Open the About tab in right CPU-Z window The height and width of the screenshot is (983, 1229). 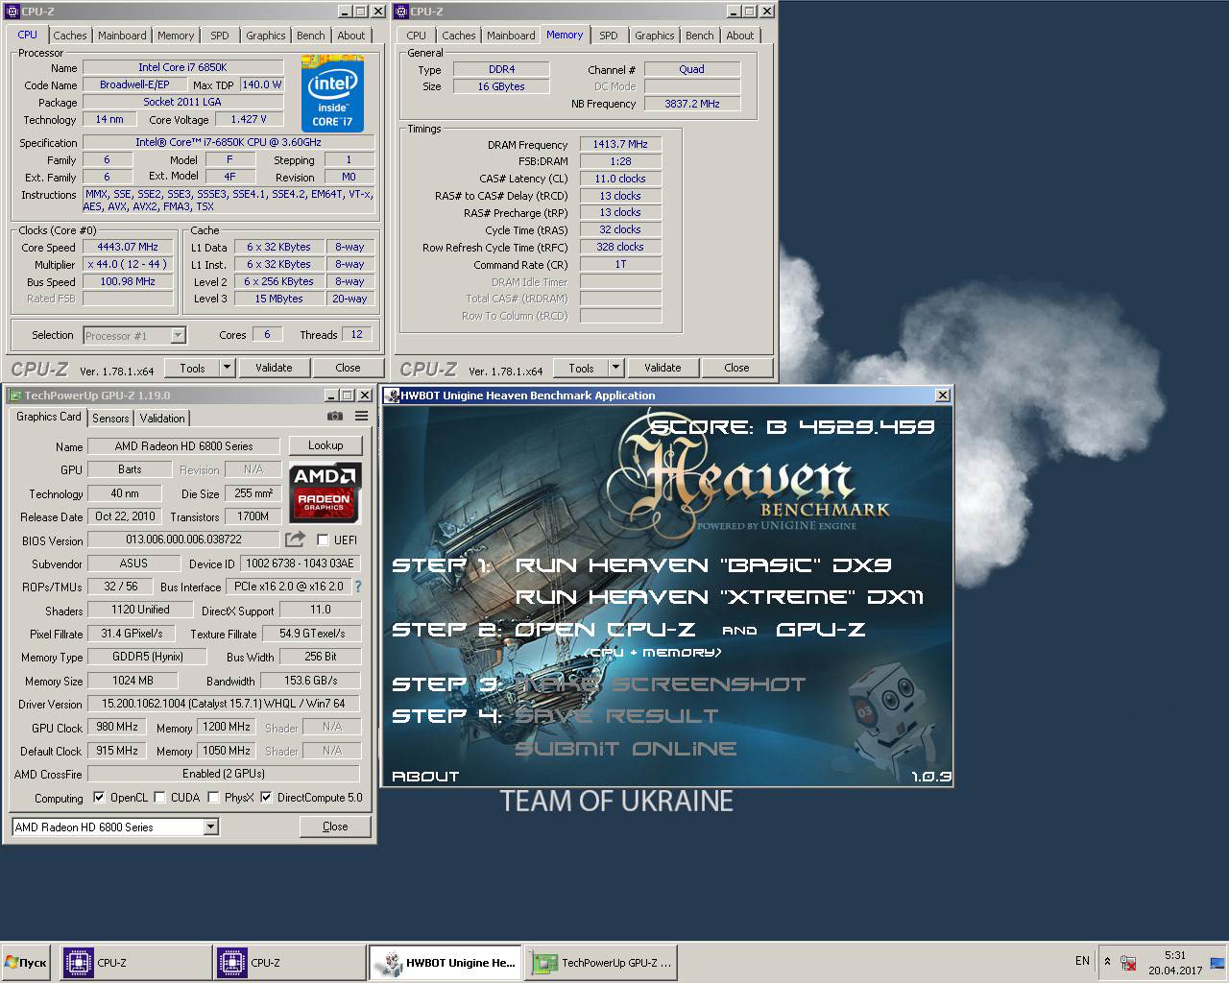point(739,36)
